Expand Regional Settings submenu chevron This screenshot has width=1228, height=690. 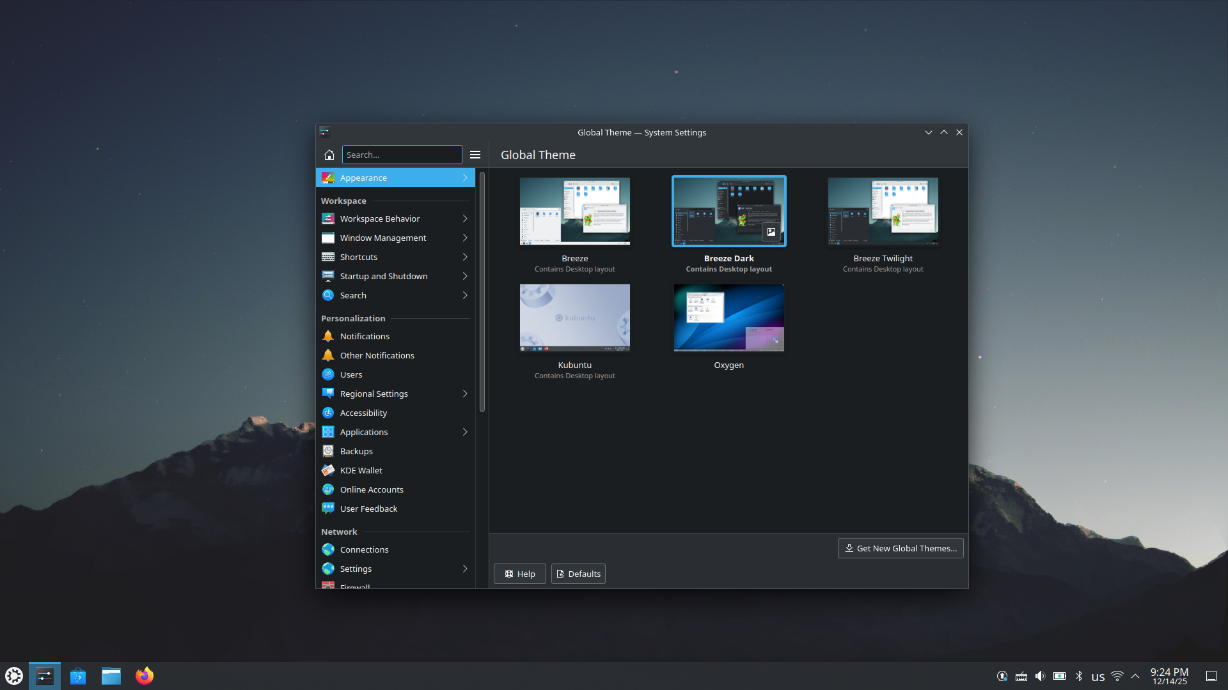coord(464,394)
